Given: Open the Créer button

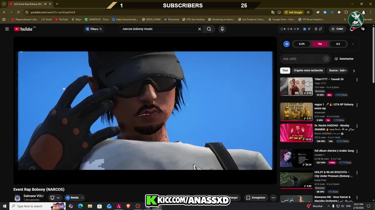Looking at the screenshot, I should tap(337, 29).
